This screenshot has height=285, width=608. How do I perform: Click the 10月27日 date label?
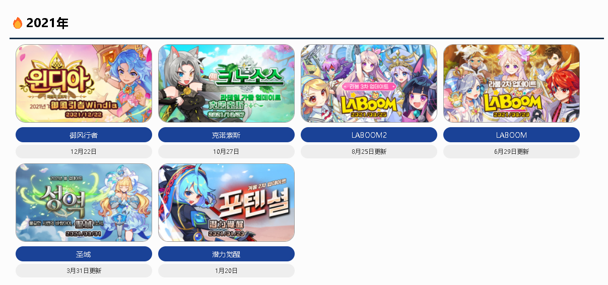click(x=226, y=151)
